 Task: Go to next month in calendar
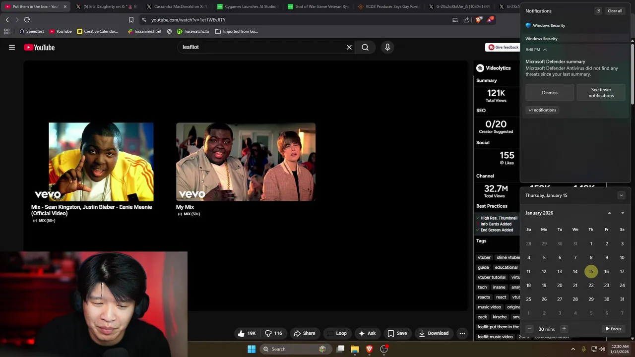(x=623, y=213)
